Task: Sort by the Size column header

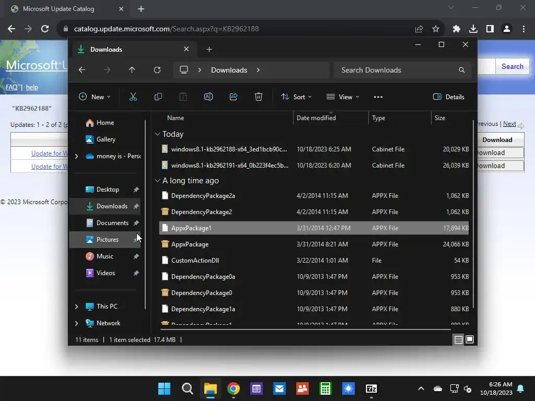Action: coord(440,118)
